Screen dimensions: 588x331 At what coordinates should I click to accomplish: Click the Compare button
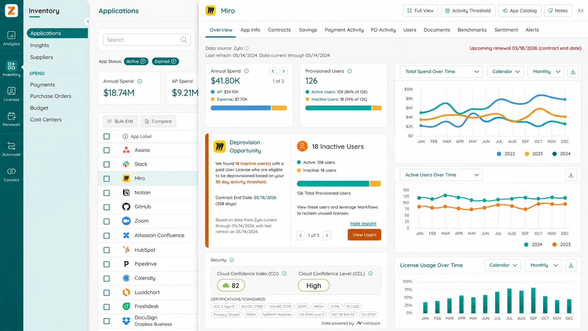158,121
